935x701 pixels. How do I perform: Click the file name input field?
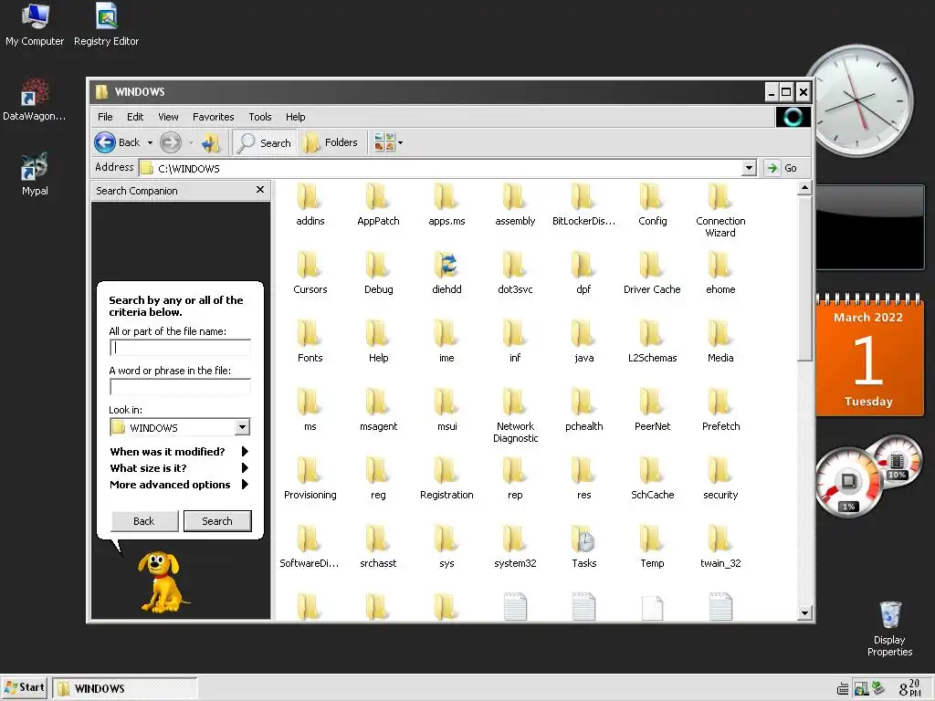[x=180, y=348]
